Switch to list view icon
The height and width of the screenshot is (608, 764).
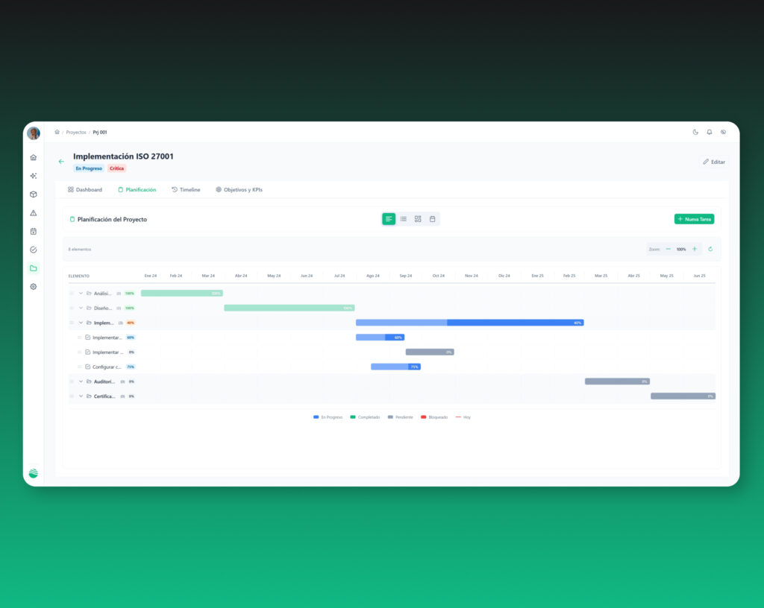[403, 219]
